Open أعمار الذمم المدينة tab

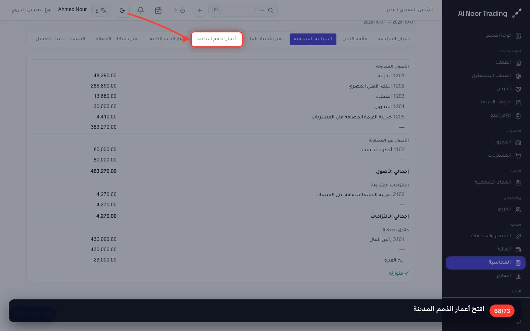(217, 39)
